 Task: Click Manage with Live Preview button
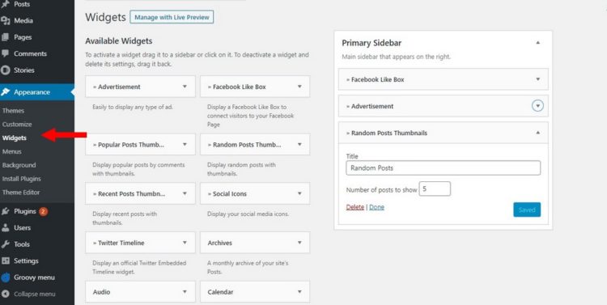pyautogui.click(x=172, y=17)
